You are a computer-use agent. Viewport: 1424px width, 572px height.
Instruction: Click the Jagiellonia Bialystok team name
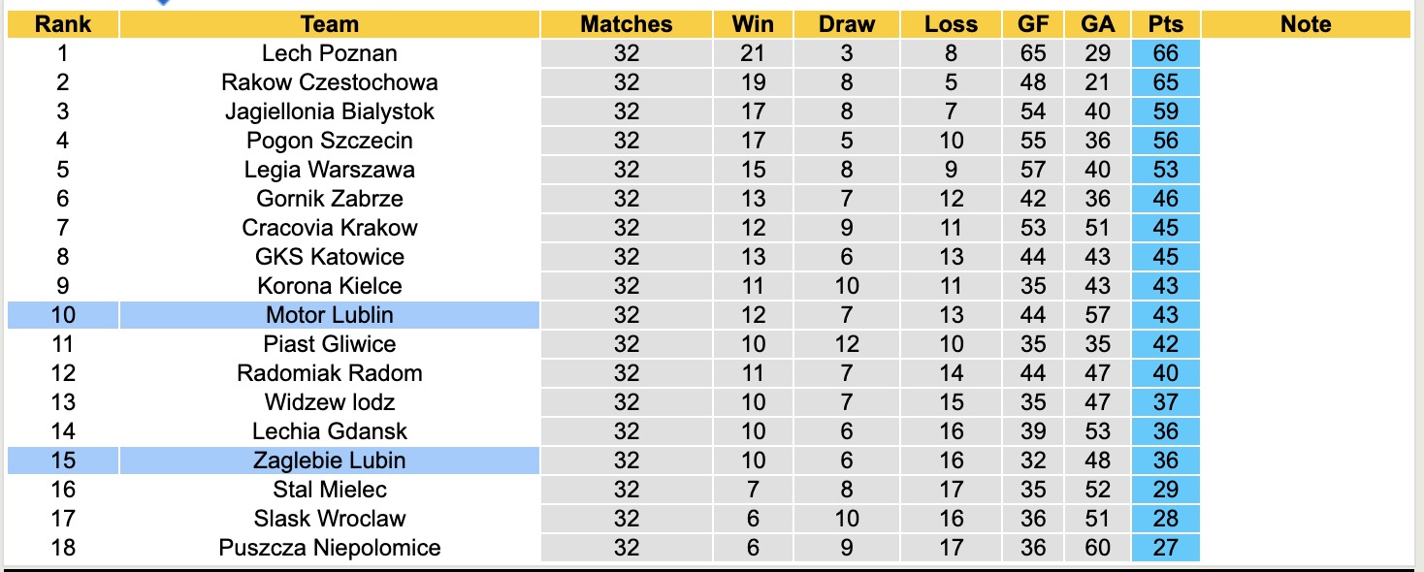[x=330, y=111]
